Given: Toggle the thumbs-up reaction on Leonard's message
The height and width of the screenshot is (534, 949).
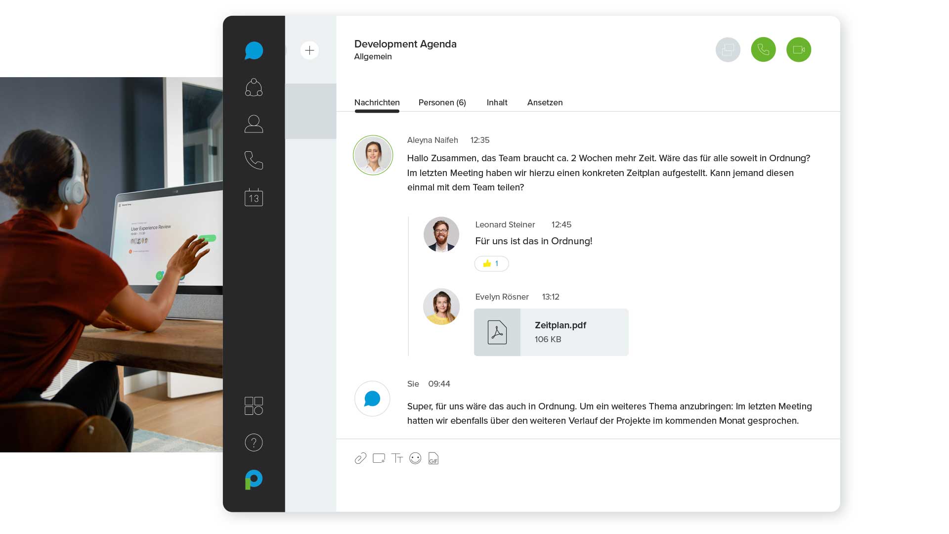Looking at the screenshot, I should pyautogui.click(x=491, y=264).
